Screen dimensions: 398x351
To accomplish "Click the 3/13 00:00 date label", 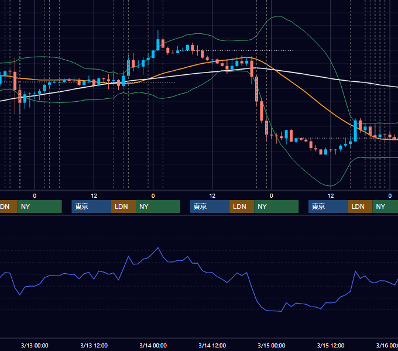I will (35, 345).
